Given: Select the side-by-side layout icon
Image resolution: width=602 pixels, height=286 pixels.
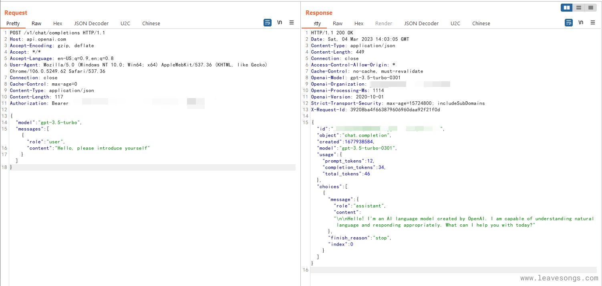Looking at the screenshot, I should [x=567, y=8].
